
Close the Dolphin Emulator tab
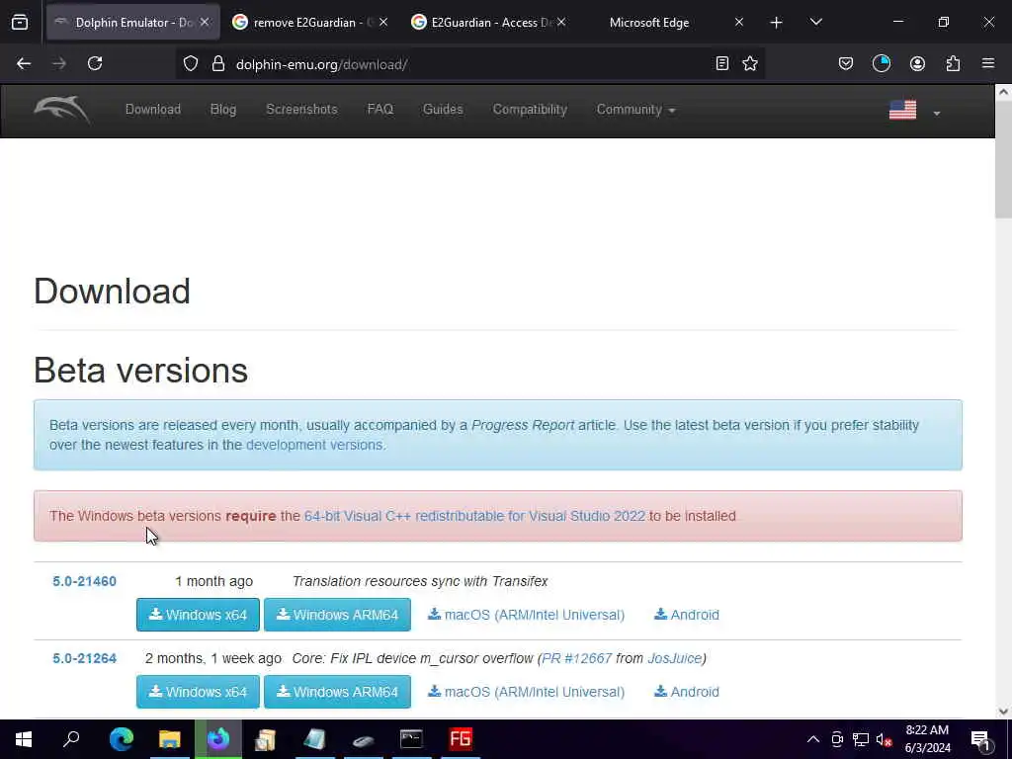point(205,22)
